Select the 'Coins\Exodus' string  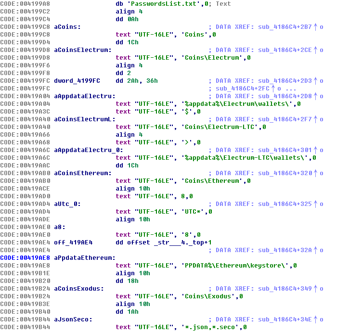208,296
